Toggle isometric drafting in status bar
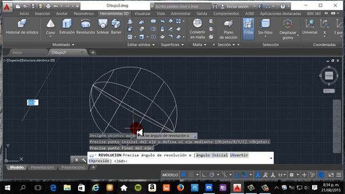The height and width of the screenshot is (194, 345). 224,175
